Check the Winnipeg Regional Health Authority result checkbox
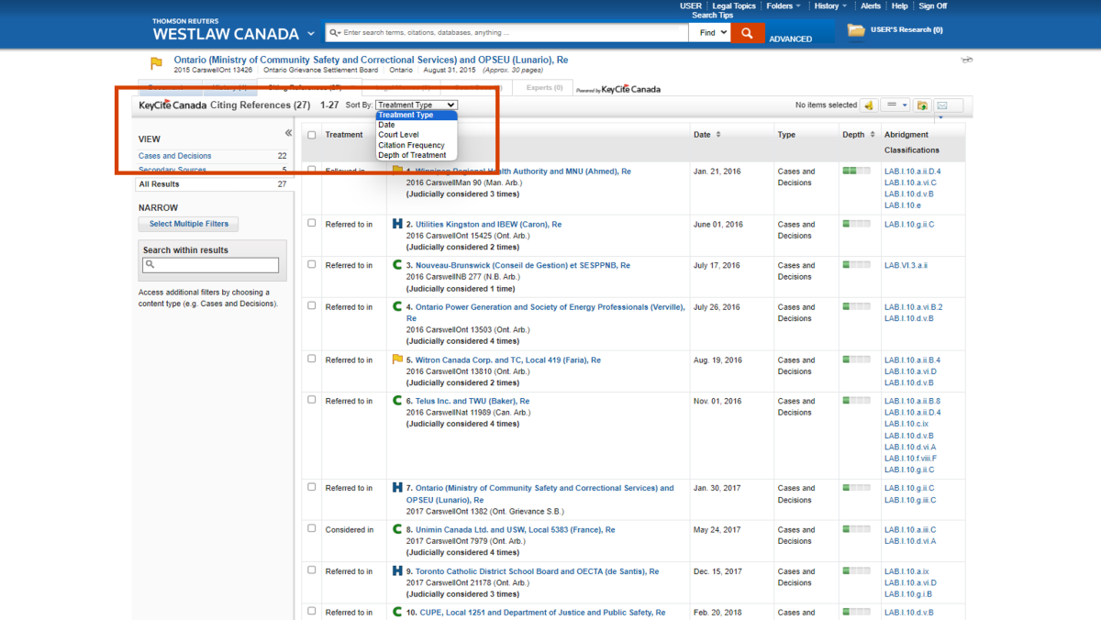 tap(311, 171)
